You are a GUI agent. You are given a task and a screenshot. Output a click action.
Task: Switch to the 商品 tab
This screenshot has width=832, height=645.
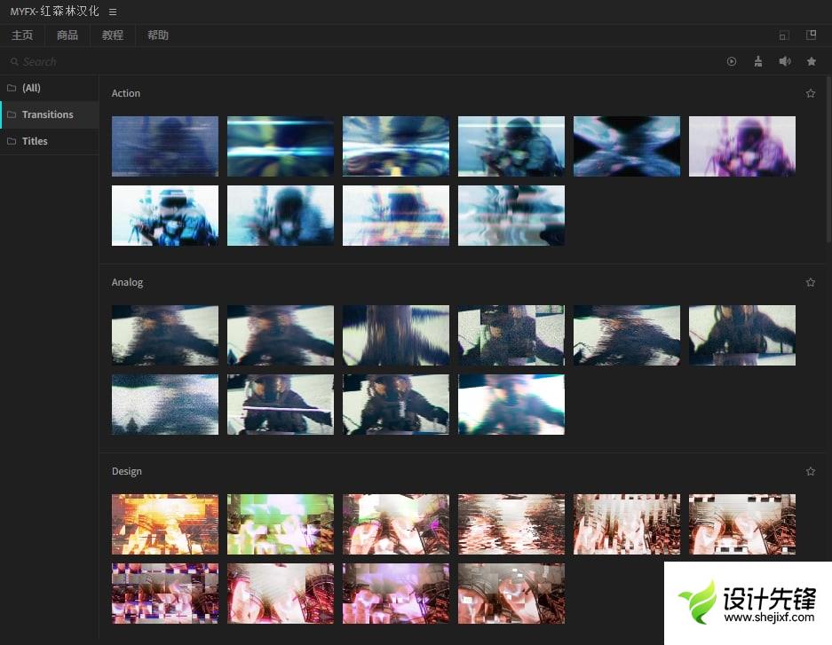pos(67,35)
